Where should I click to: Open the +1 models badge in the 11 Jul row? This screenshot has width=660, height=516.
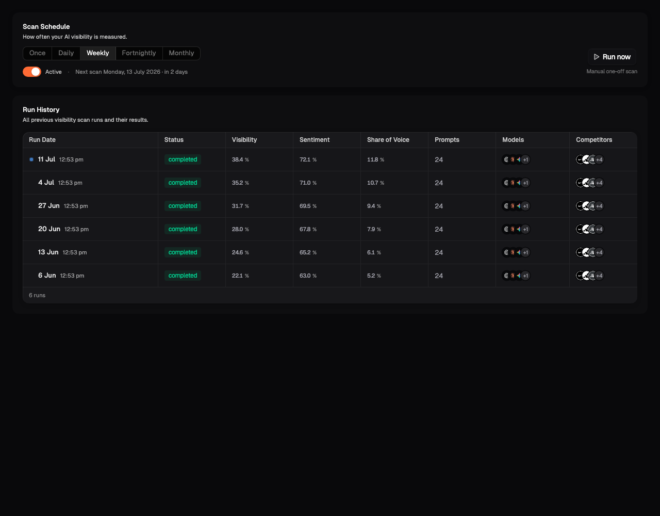tap(525, 160)
